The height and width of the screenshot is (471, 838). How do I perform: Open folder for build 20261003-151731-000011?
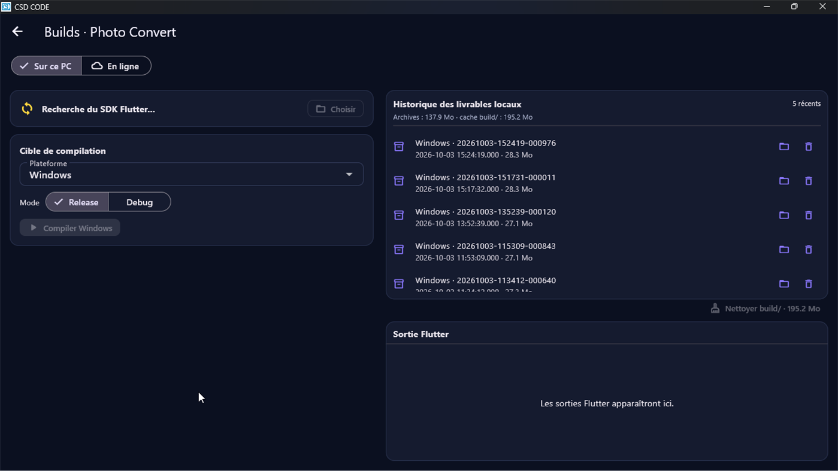tap(783, 181)
